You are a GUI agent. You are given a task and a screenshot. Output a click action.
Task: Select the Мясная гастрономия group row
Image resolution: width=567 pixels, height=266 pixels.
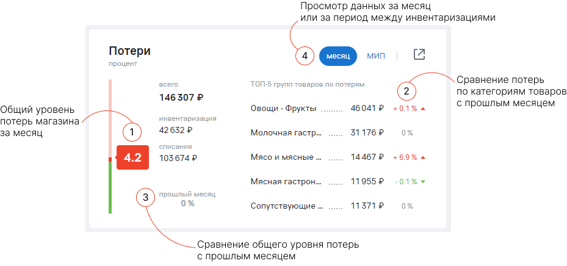(286, 182)
